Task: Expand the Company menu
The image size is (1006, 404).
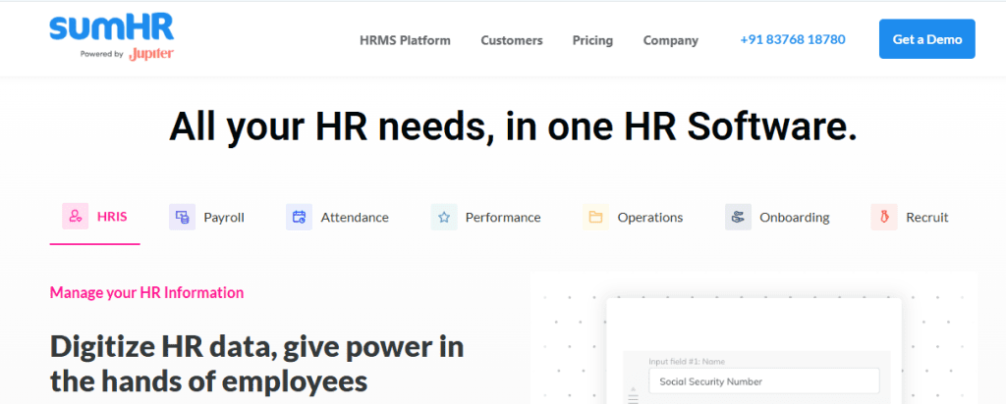Action: pos(670,40)
